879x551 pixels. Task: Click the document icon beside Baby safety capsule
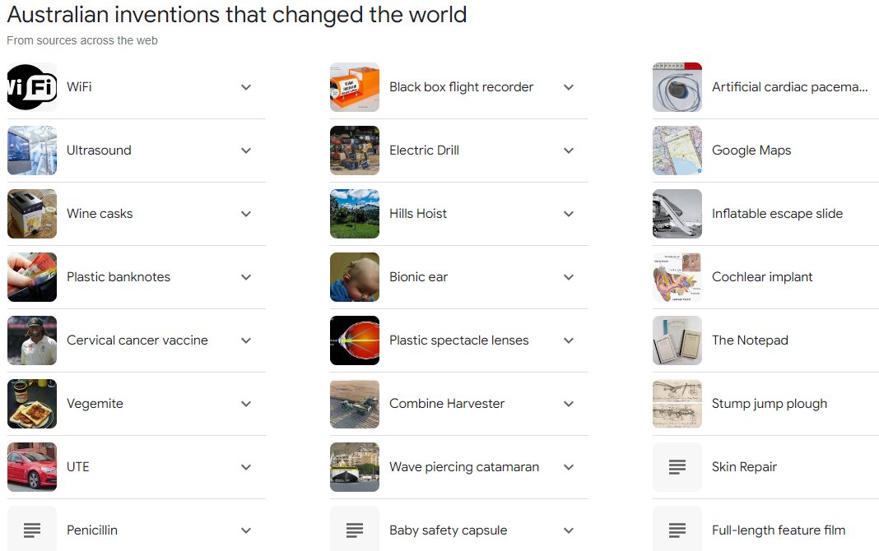pos(355,530)
